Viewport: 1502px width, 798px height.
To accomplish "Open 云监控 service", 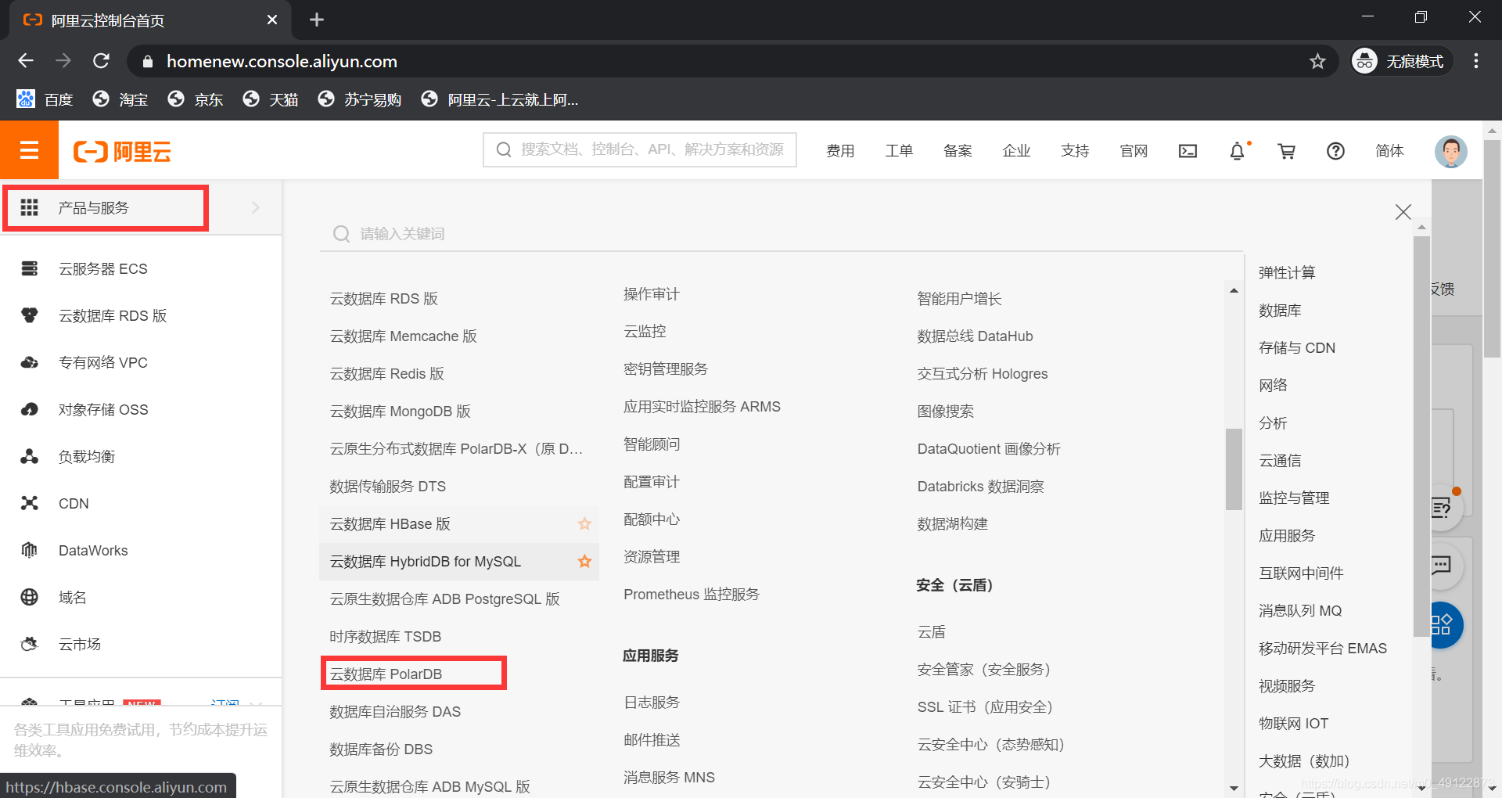I will 645,331.
